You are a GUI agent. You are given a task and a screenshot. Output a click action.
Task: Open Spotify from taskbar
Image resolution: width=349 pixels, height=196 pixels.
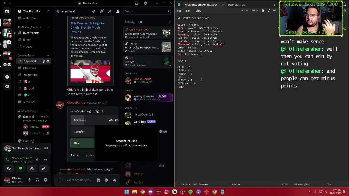tap(191, 192)
